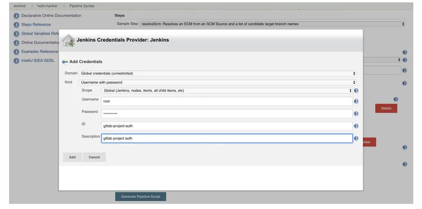This screenshot has width=422, height=209.
Task: Open Examples Reference link
Action: (40, 51)
